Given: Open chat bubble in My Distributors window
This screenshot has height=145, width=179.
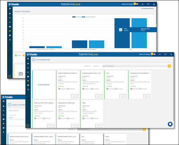Looking at the screenshot, I should pyautogui.click(x=170, y=124).
